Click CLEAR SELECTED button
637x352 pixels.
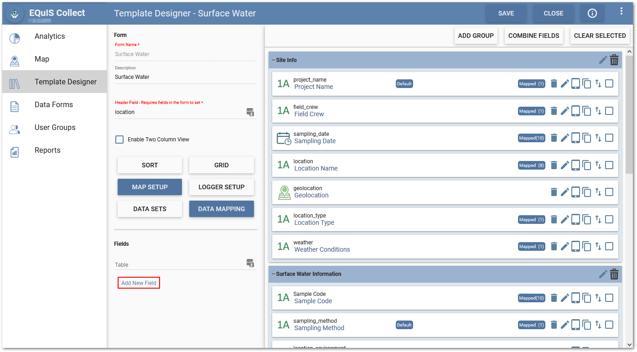(x=600, y=36)
